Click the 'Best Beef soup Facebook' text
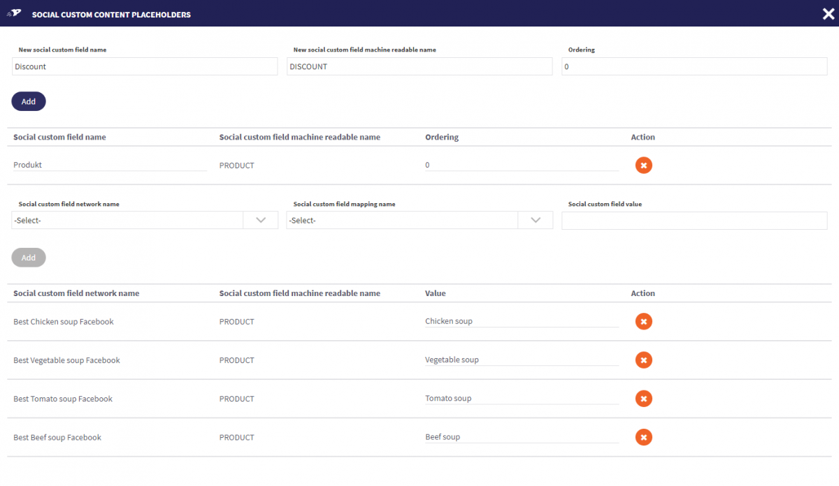839x486 pixels. click(x=57, y=437)
